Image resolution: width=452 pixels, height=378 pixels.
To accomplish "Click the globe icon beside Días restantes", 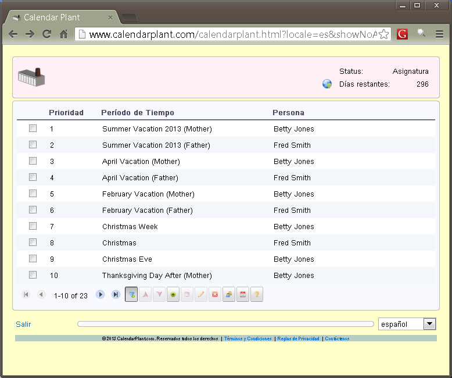I will pos(327,84).
